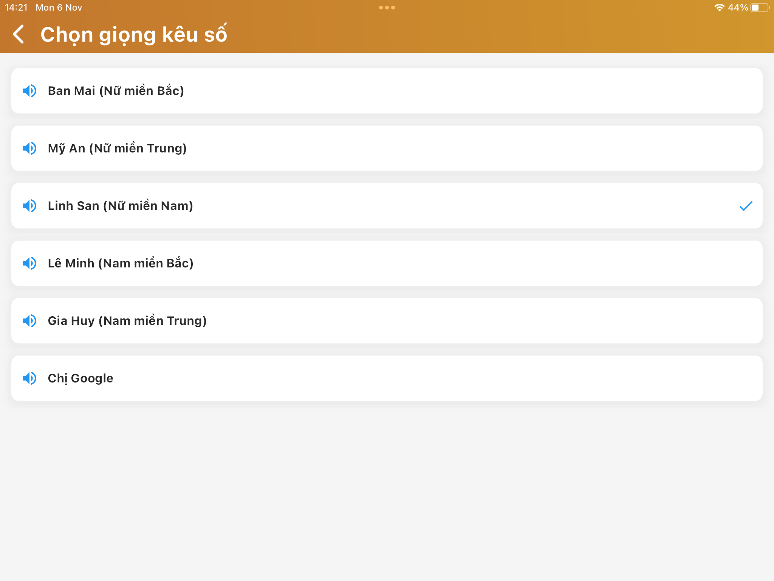Tap the 14:21 clock in status bar

click(16, 8)
